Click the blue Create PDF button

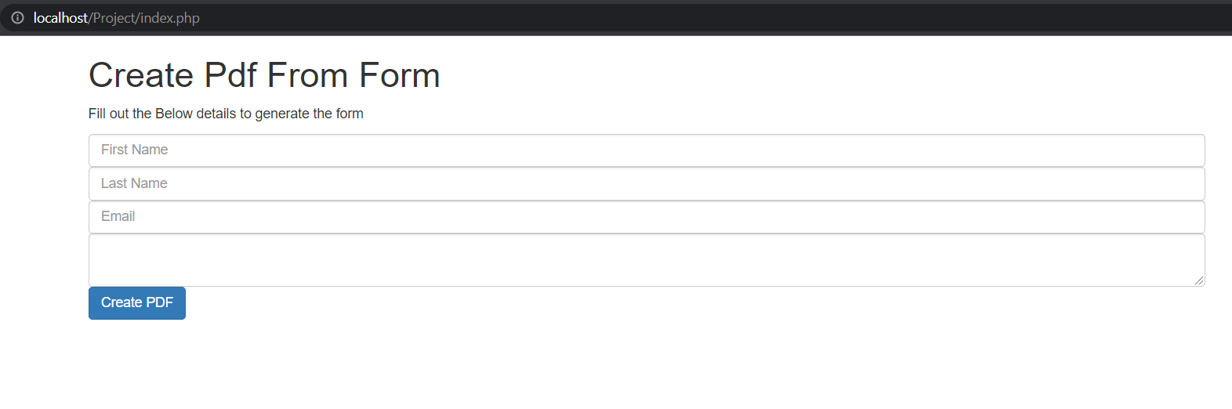[137, 303]
